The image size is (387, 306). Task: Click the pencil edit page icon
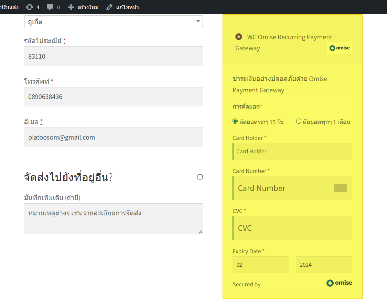coord(109,7)
